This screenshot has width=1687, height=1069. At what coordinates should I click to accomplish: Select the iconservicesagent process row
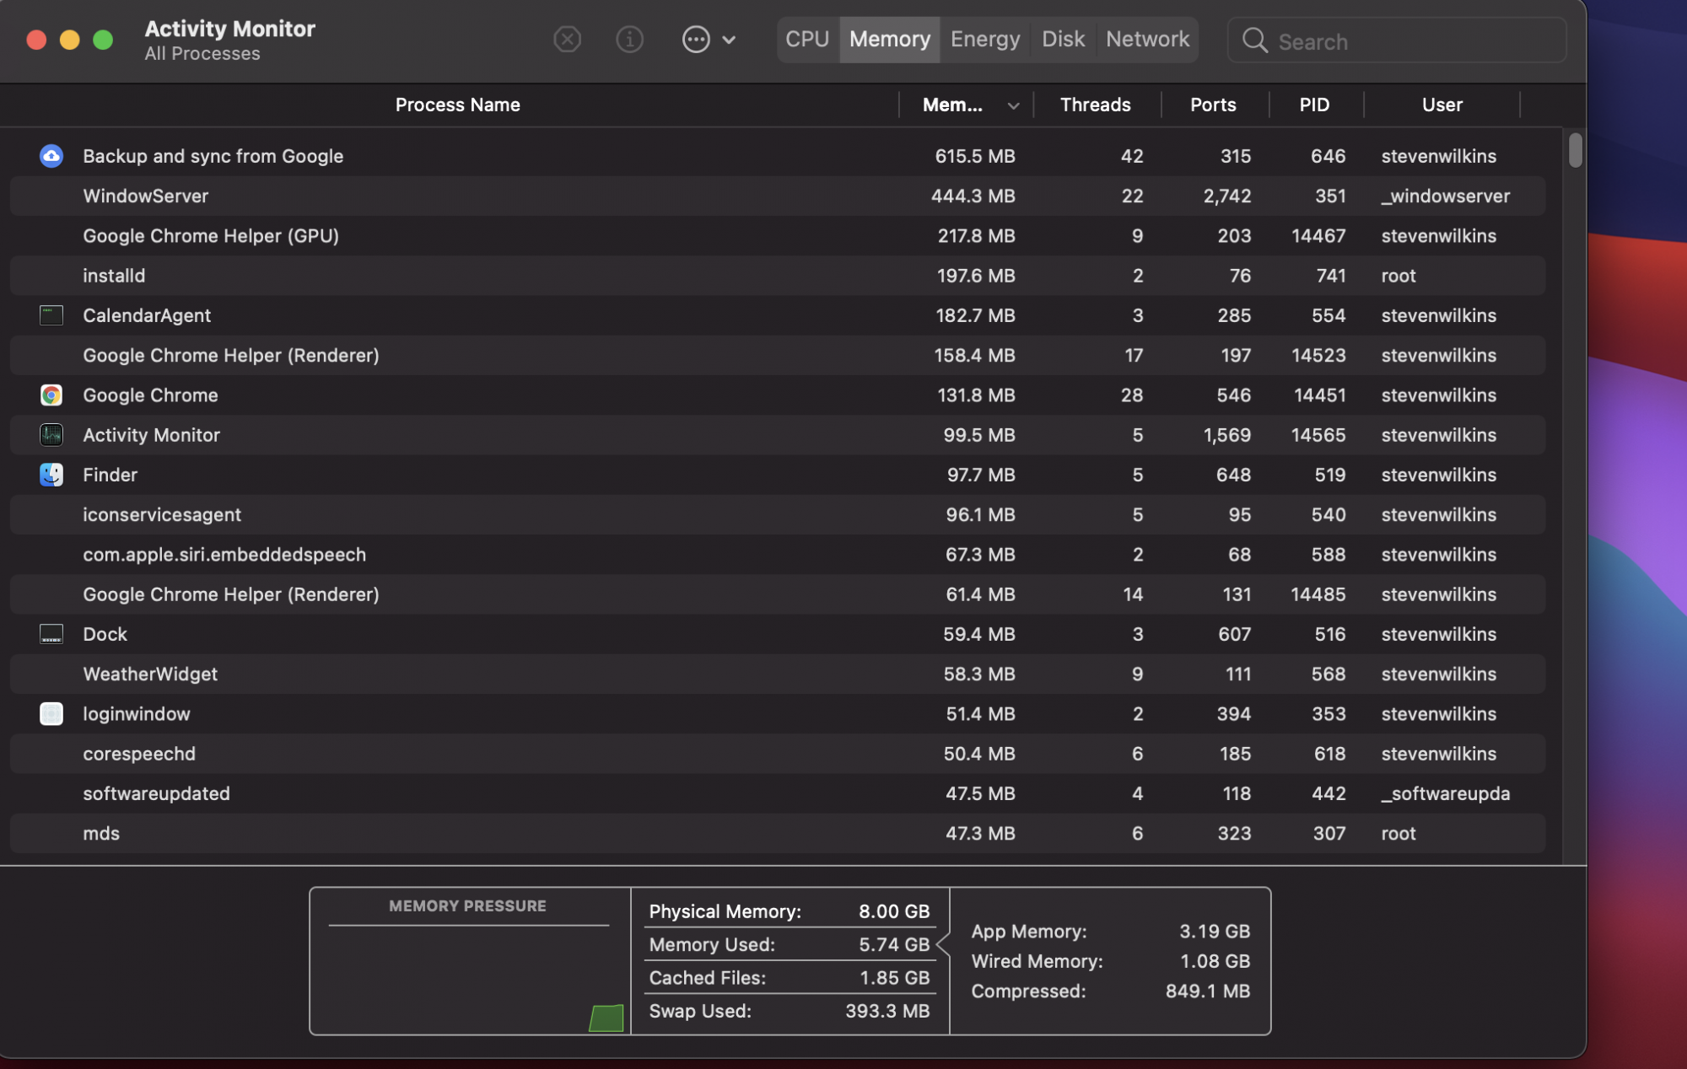(x=778, y=514)
